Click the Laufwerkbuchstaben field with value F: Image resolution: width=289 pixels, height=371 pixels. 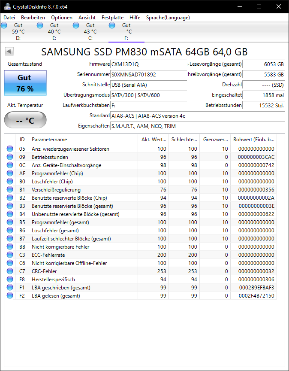coord(149,106)
